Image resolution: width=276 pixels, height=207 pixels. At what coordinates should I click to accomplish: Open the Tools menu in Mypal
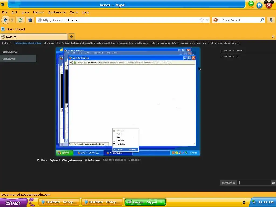pyautogui.click(x=74, y=12)
